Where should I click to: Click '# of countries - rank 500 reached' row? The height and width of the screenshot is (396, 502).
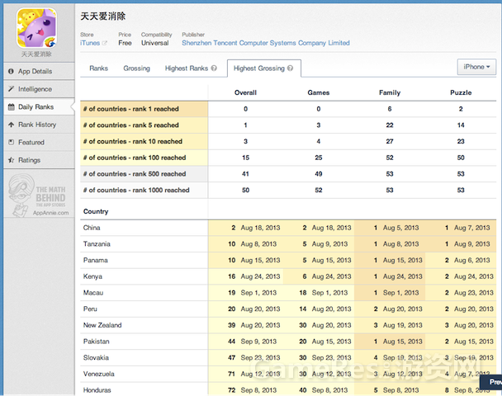point(288,174)
